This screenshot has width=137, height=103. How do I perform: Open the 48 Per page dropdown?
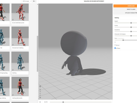[x=26, y=1]
